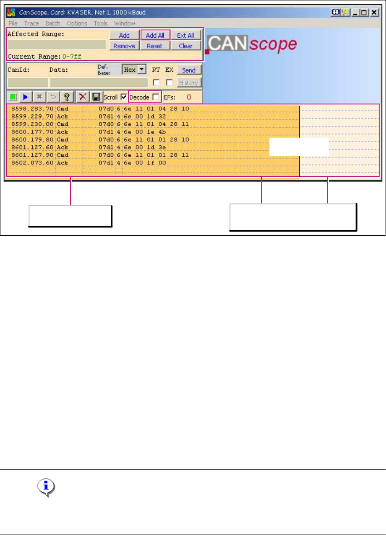The height and width of the screenshot is (535, 386).
Task: Select trace row 8601.127.90 Cmd
Action: coord(153,155)
